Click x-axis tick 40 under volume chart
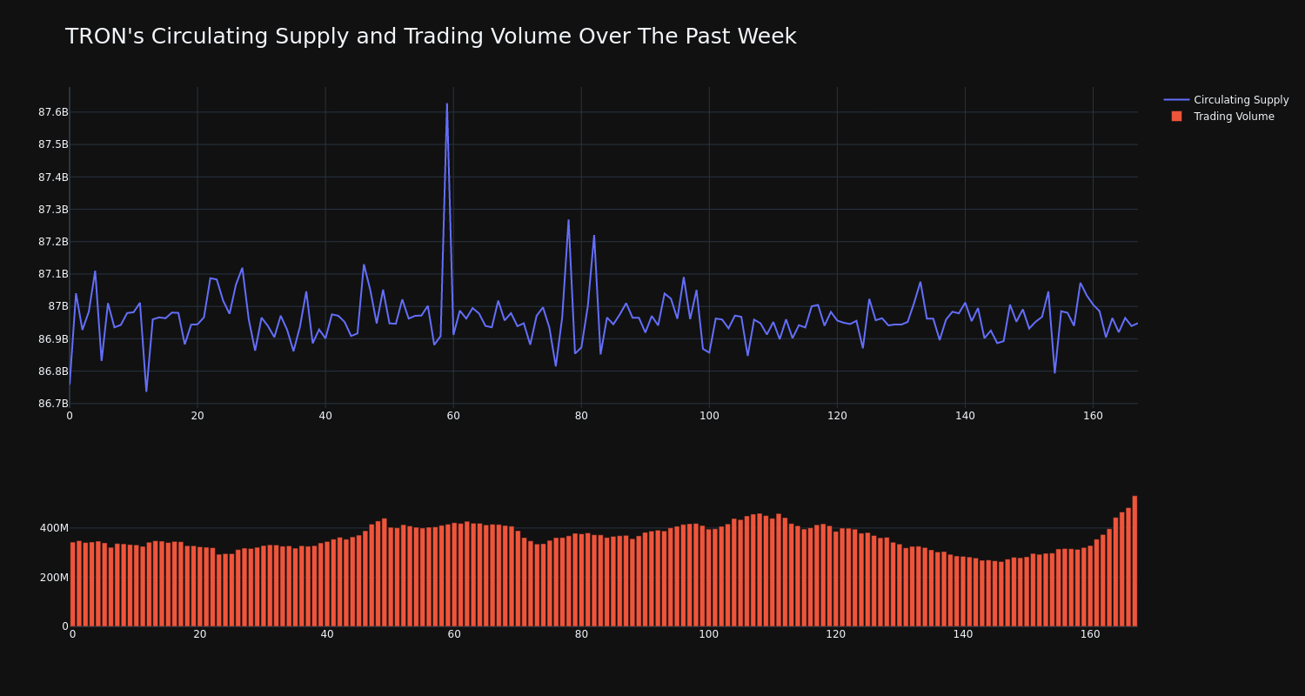This screenshot has height=696, width=1305. click(327, 634)
